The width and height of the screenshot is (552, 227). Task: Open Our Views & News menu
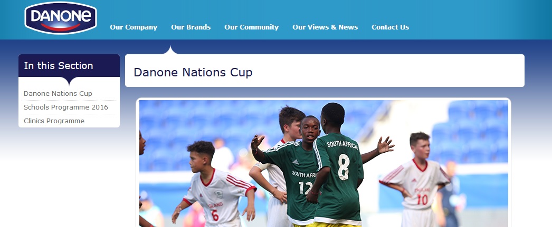pos(325,27)
